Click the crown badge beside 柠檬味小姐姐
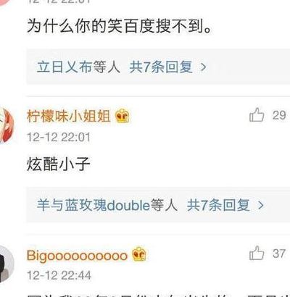The image size is (290, 297). 122,116
